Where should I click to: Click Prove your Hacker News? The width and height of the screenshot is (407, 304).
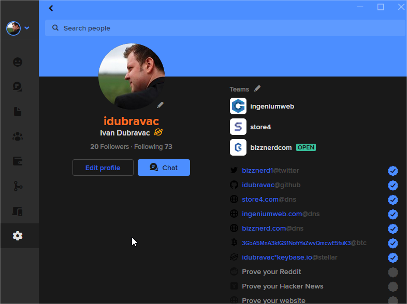282,286
